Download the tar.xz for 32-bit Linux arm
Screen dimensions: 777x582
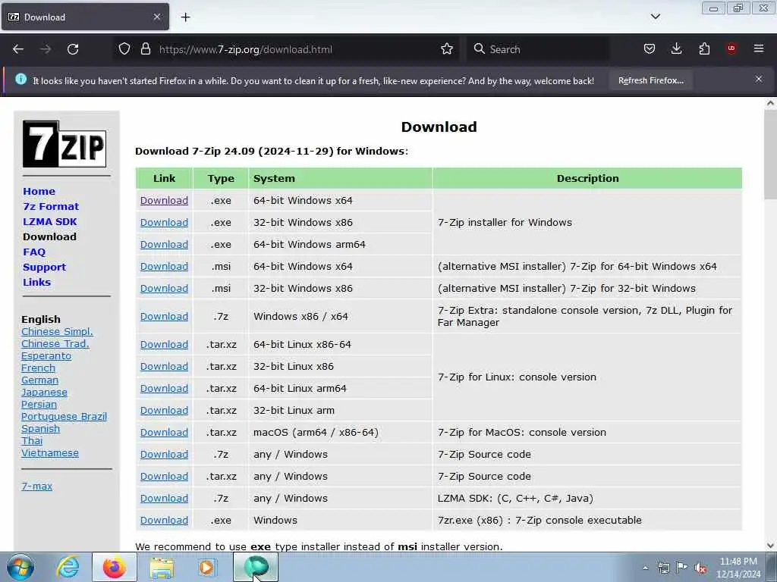pyautogui.click(x=164, y=410)
